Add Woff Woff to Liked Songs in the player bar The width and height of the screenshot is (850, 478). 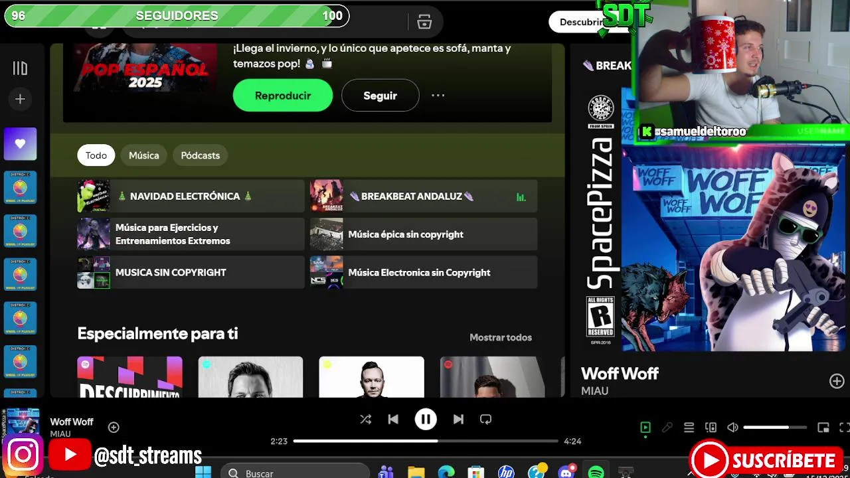click(x=114, y=427)
